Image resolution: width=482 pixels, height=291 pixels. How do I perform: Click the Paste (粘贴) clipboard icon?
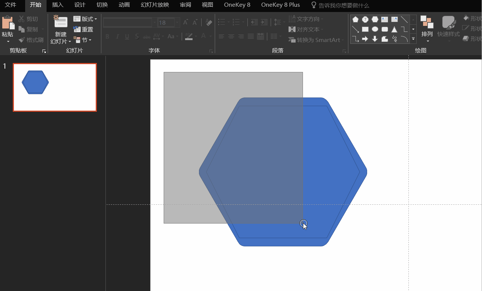pos(8,23)
